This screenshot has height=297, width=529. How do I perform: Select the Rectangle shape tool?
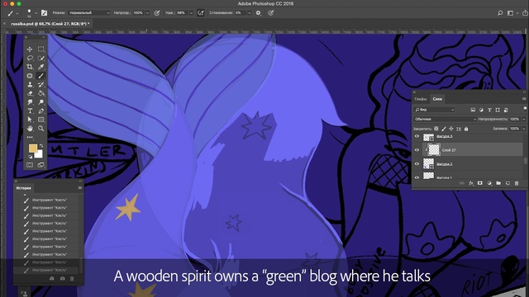41,120
